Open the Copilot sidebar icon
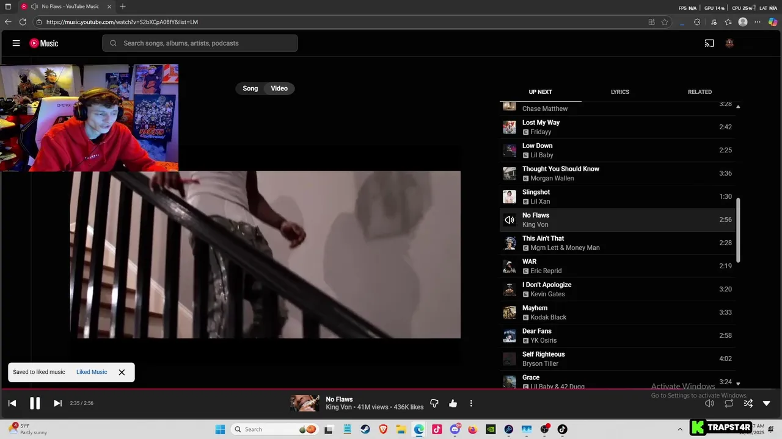 click(773, 22)
